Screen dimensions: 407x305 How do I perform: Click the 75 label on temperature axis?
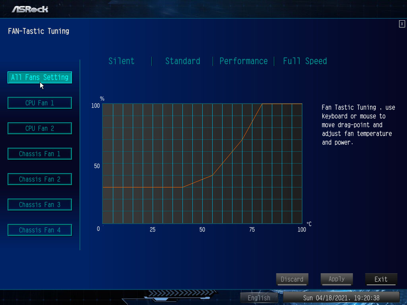[x=252, y=230]
